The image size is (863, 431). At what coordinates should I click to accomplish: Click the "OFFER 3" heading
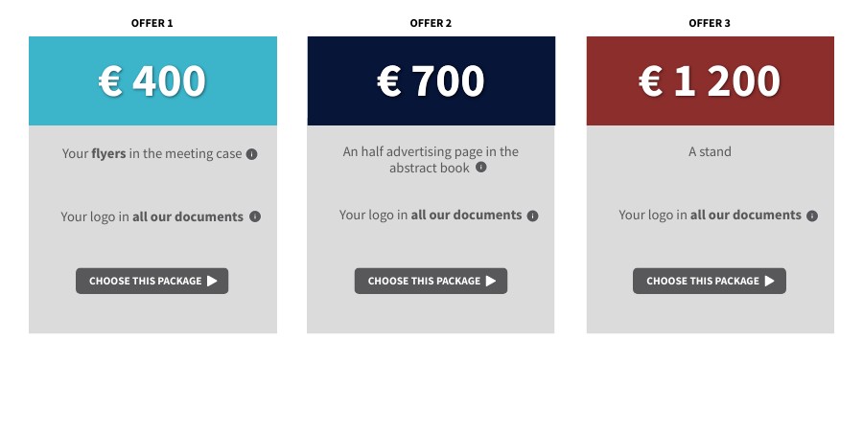pyautogui.click(x=710, y=23)
